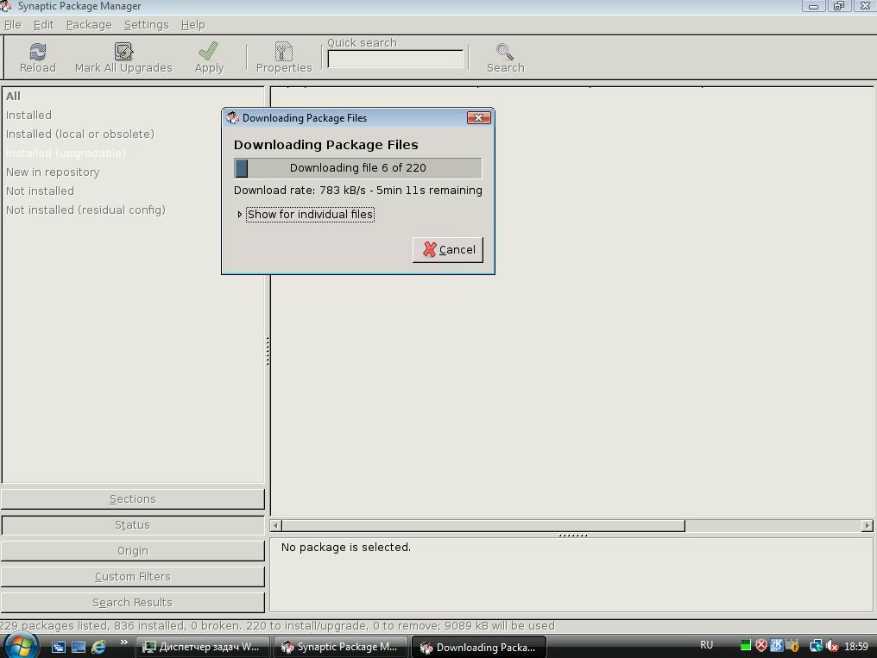Cancel the package download
The width and height of the screenshot is (877, 658).
click(x=448, y=250)
